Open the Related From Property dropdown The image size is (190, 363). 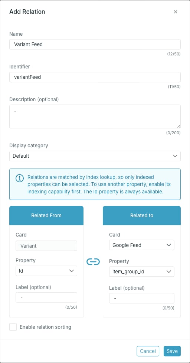coord(46,271)
